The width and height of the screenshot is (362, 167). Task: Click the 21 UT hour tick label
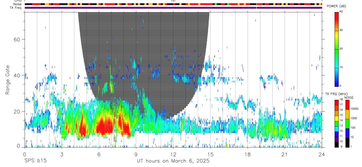point(284,155)
